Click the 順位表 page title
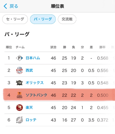The width and height of the screenshot is (115, 134). point(57,6)
